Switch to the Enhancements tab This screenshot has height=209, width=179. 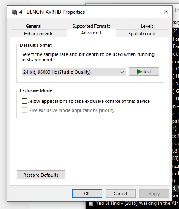click(x=39, y=34)
